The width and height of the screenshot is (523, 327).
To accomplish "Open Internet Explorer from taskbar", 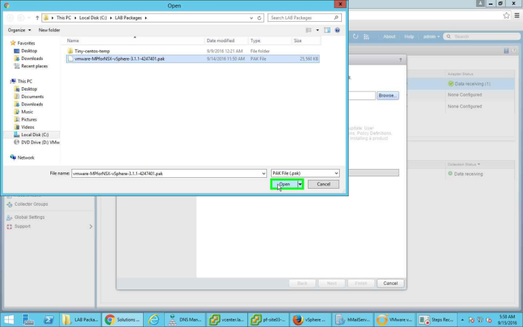I will pyautogui.click(x=153, y=320).
